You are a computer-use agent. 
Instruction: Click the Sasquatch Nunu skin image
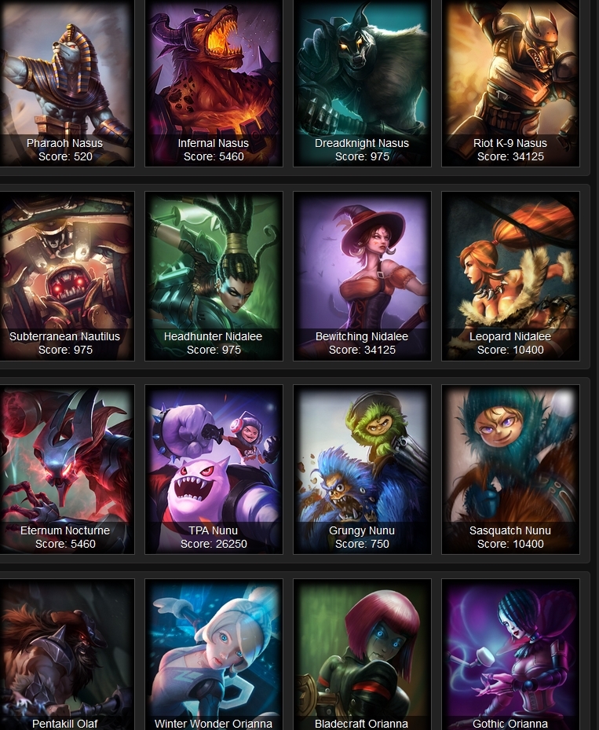pyautogui.click(x=510, y=469)
